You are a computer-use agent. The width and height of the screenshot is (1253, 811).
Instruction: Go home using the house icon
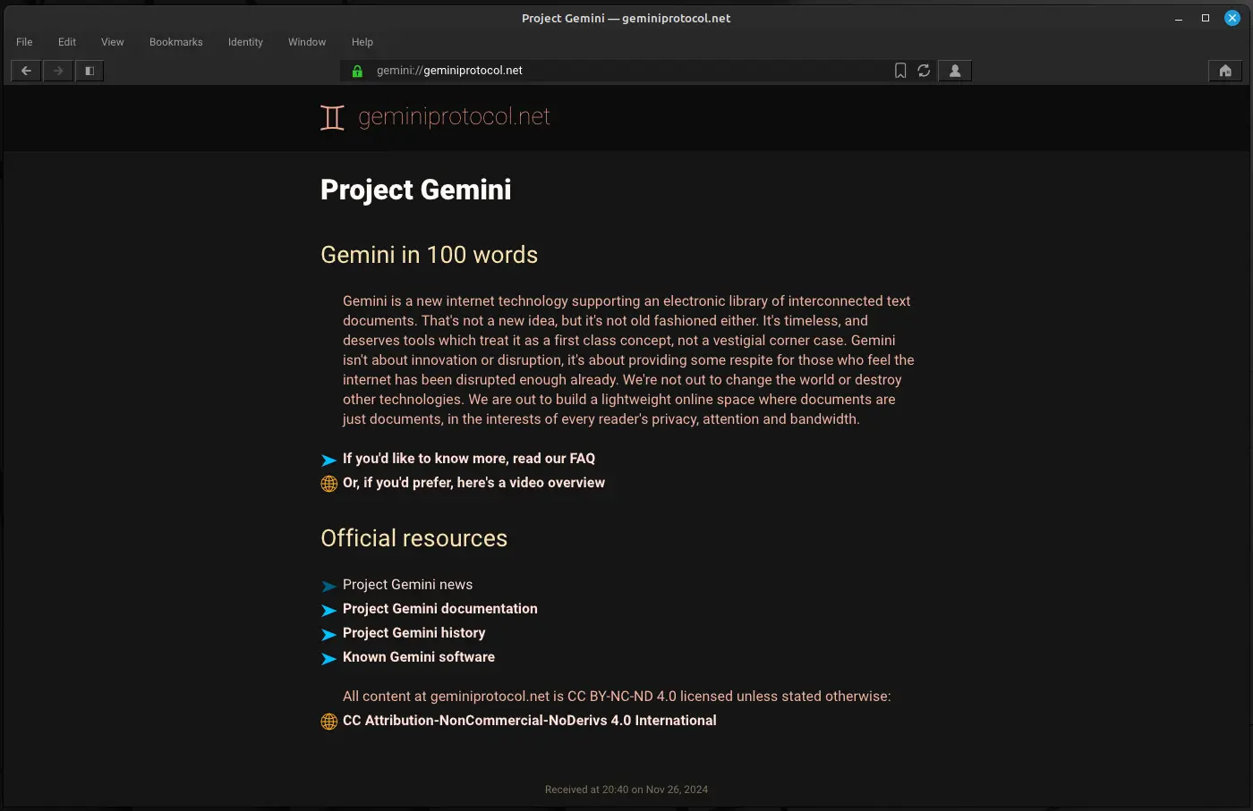[1224, 71]
